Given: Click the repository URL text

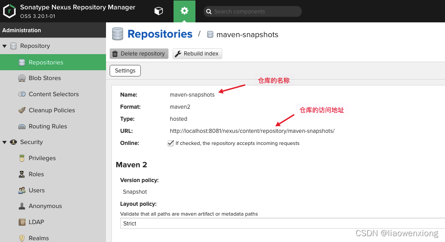Looking at the screenshot, I should pos(252,131).
